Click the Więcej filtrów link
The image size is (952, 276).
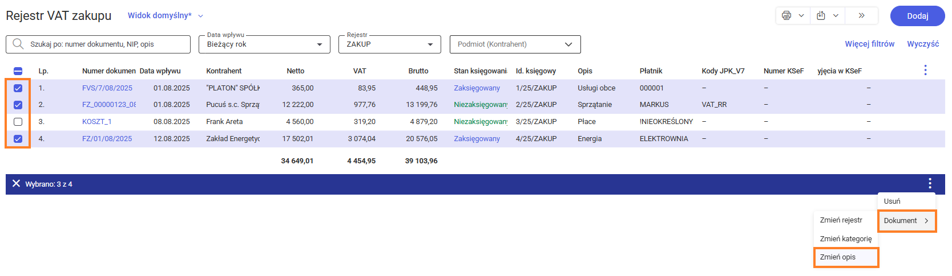(x=869, y=44)
